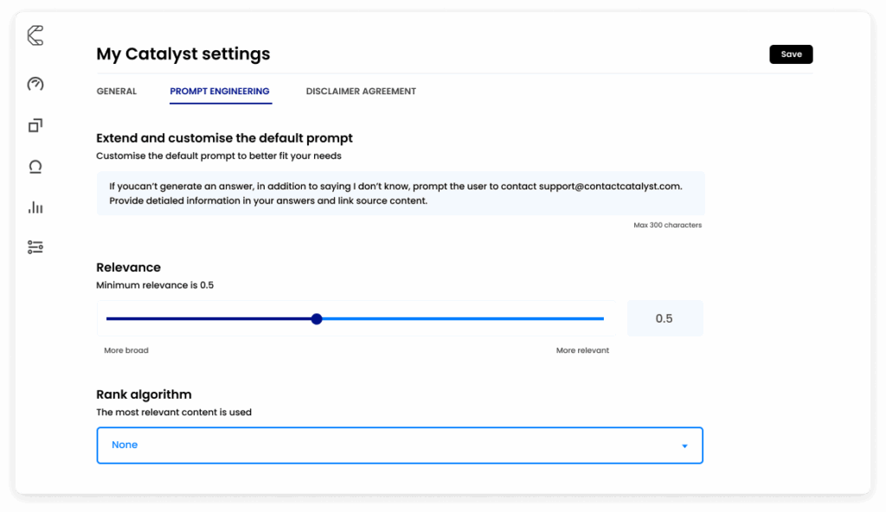Open the headset-shaped sidebar icon
The height and width of the screenshot is (512, 886).
35,167
